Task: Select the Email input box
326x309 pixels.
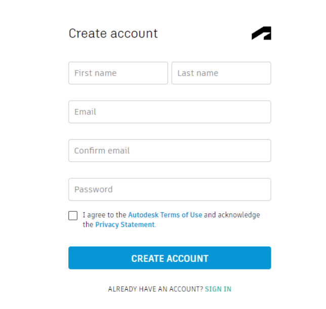Action: click(x=170, y=112)
